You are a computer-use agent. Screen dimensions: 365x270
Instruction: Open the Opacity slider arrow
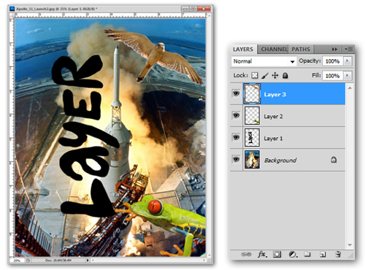click(347, 61)
